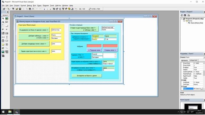The width and height of the screenshot is (205, 115).
Task: Open the Toolbox toolbar icon
Action: pyautogui.click(x=66, y=9)
